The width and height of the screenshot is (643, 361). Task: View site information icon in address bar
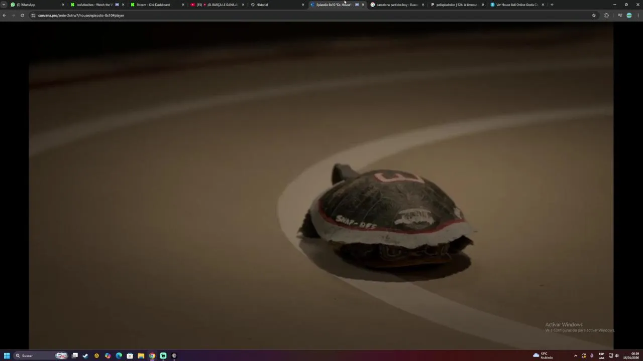33,16
